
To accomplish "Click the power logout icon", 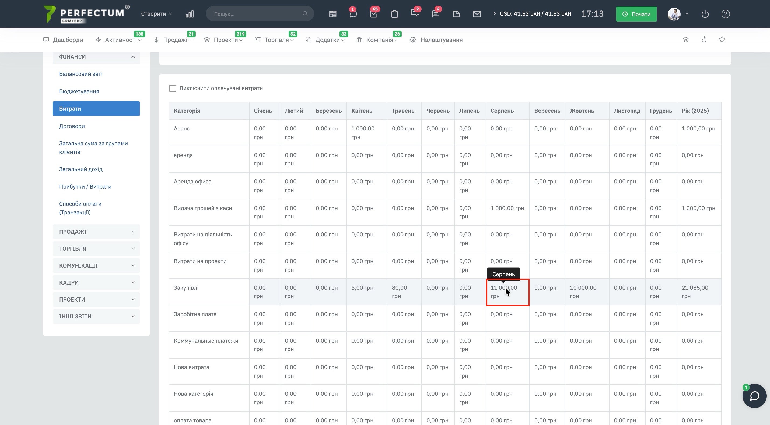I will tap(705, 14).
